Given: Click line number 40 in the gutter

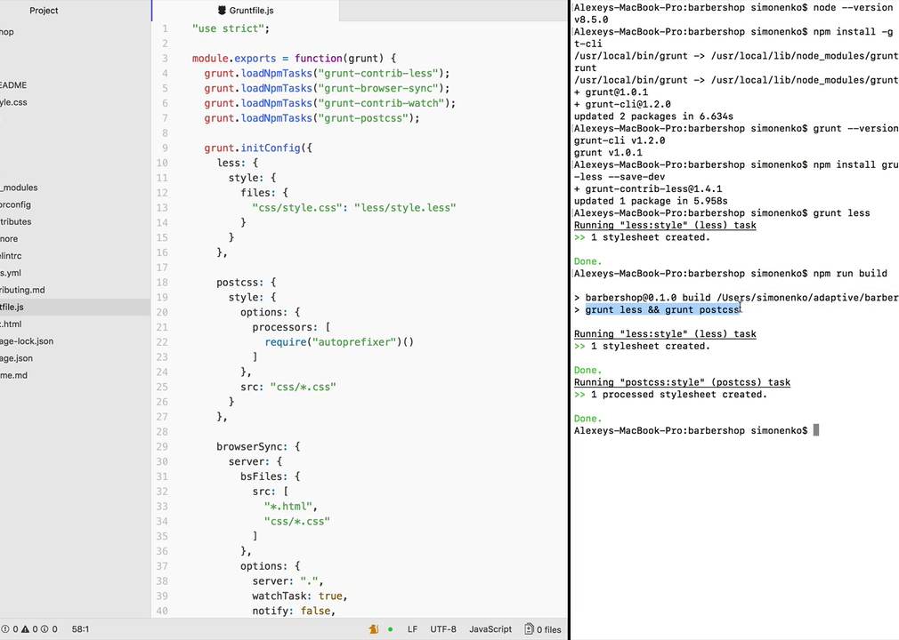Looking at the screenshot, I should [x=162, y=612].
